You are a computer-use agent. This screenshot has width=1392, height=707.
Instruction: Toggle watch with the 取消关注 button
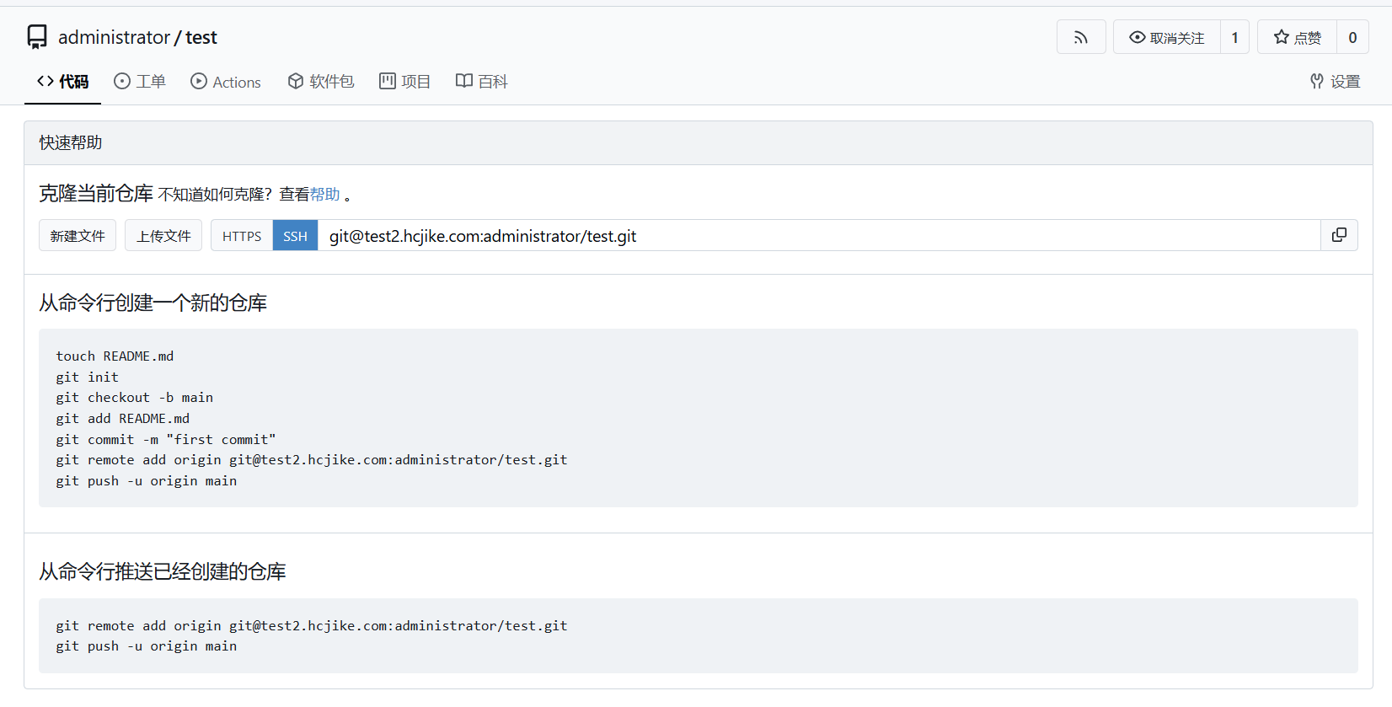click(1167, 38)
